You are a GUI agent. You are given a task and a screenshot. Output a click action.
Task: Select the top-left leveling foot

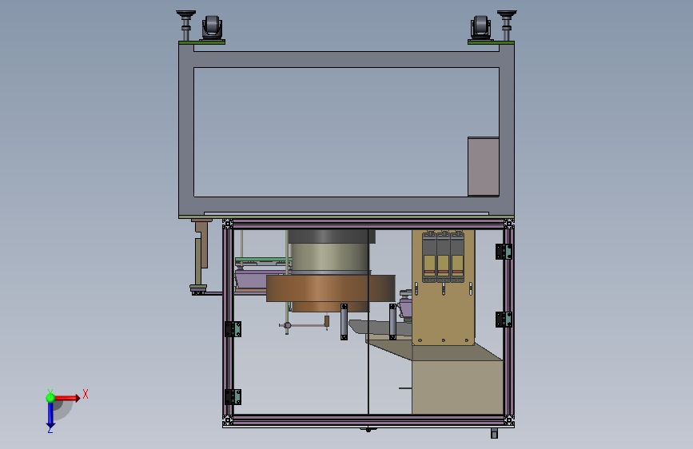[185, 26]
